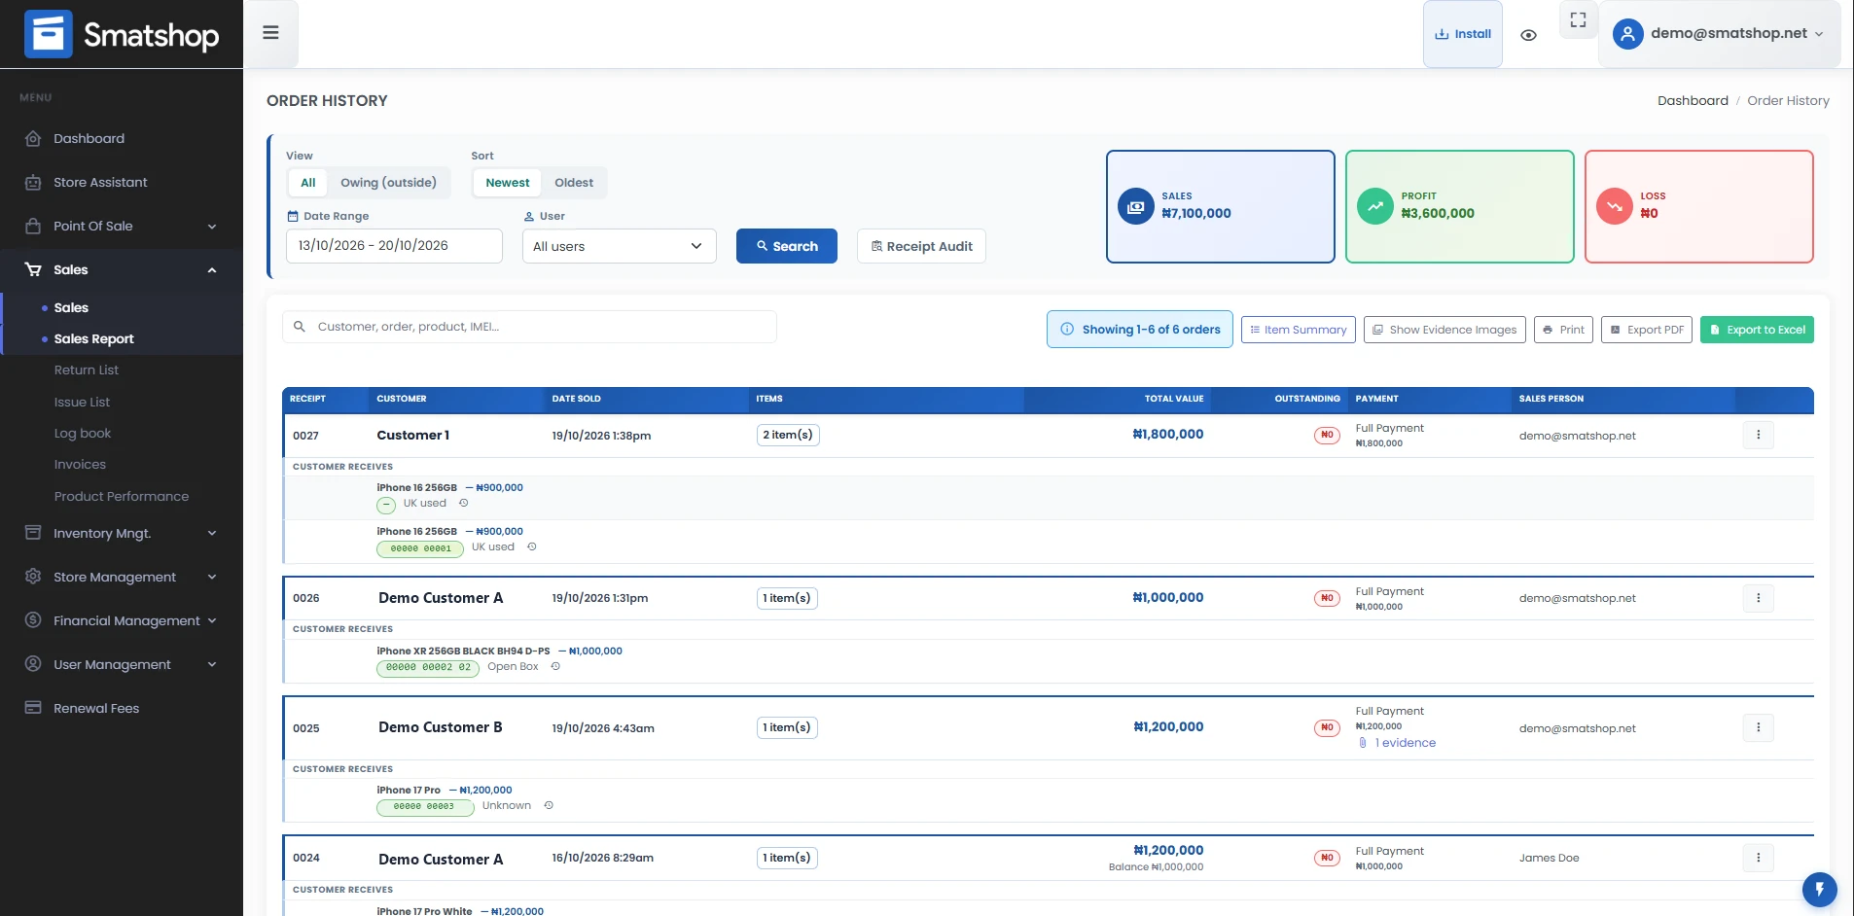The height and width of the screenshot is (916, 1854).
Task: Open Receipt Audit
Action: pos(921,246)
